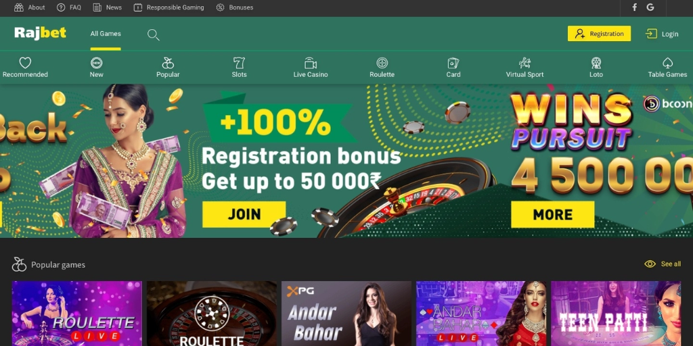
Task: Select the Popular cherries category icon
Action: pyautogui.click(x=168, y=63)
